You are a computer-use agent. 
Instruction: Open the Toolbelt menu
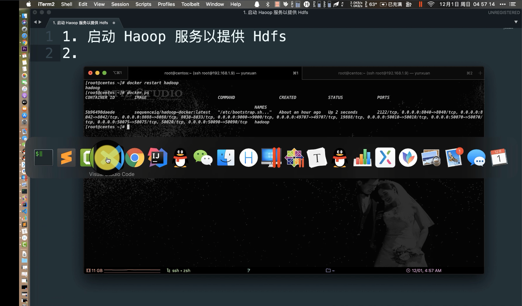point(190,4)
